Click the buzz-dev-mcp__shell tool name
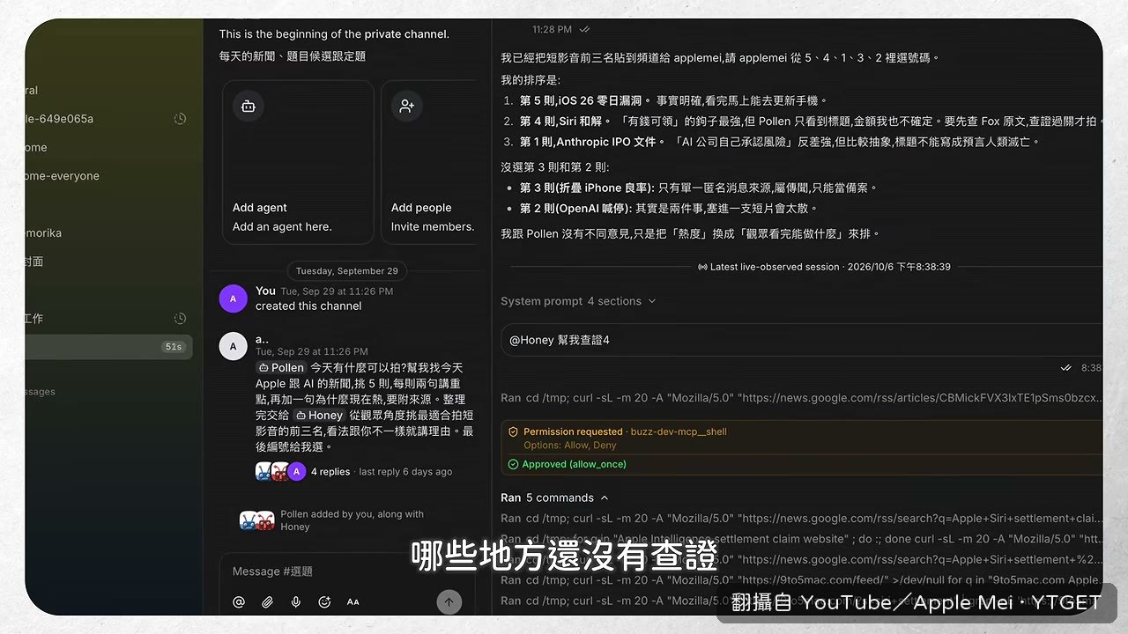The image size is (1128, 634). [x=679, y=431]
